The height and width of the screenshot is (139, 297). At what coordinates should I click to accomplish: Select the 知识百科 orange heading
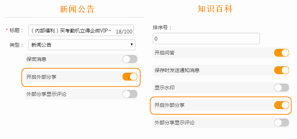tap(215, 9)
